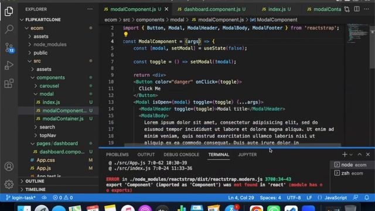This screenshot has width=375, height=211.
Task: Open the Manage gear icon
Action: click(9, 184)
